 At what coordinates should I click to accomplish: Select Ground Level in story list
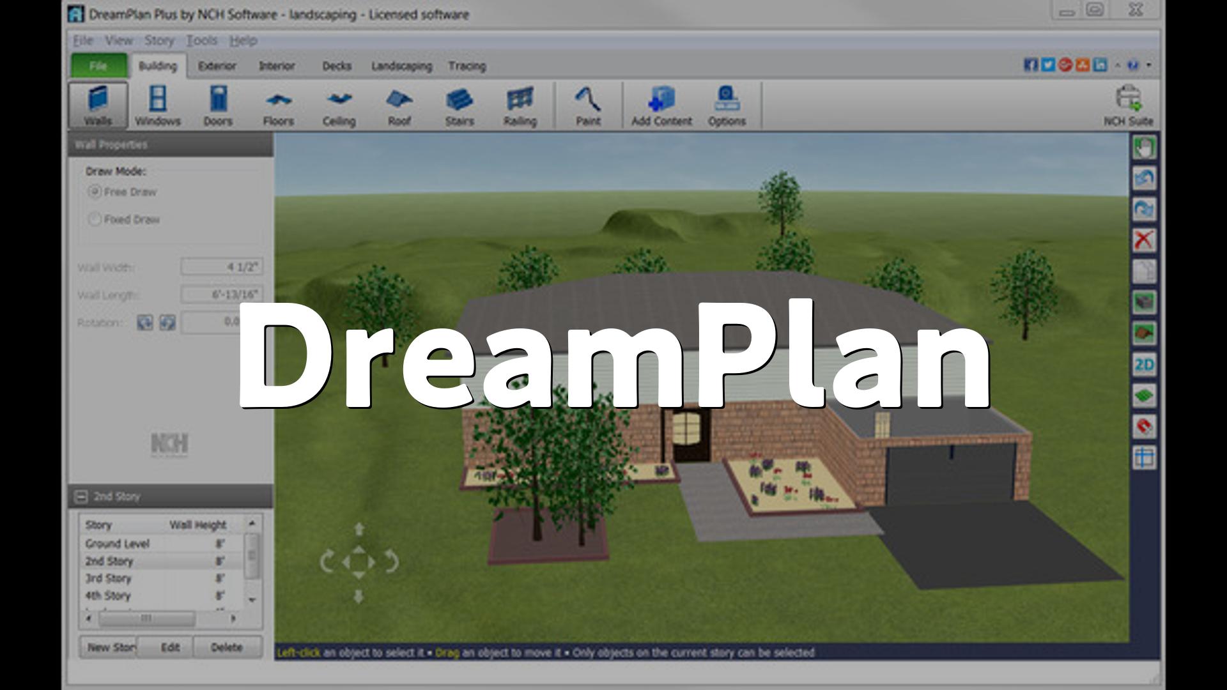(162, 544)
